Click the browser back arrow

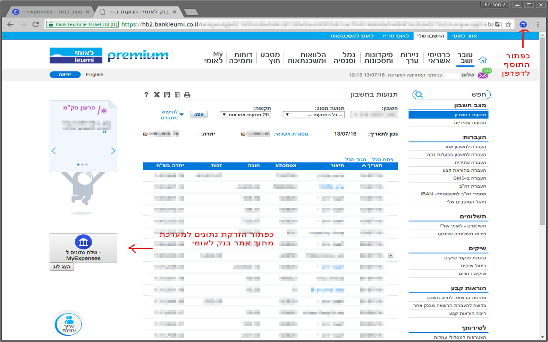coord(10,24)
